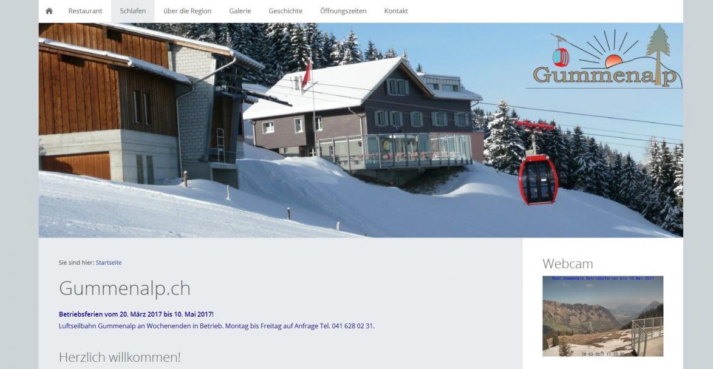Open the Restaurant menu item
Screen dimensions: 713x369
(x=86, y=11)
